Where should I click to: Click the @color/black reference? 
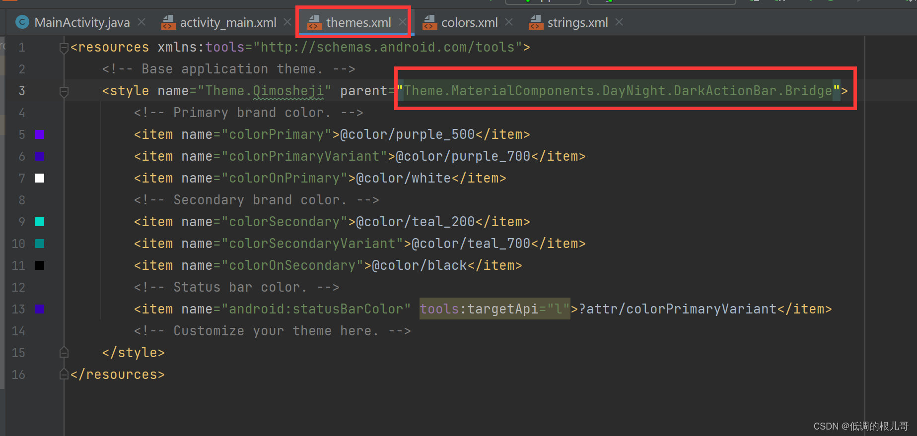click(x=419, y=265)
